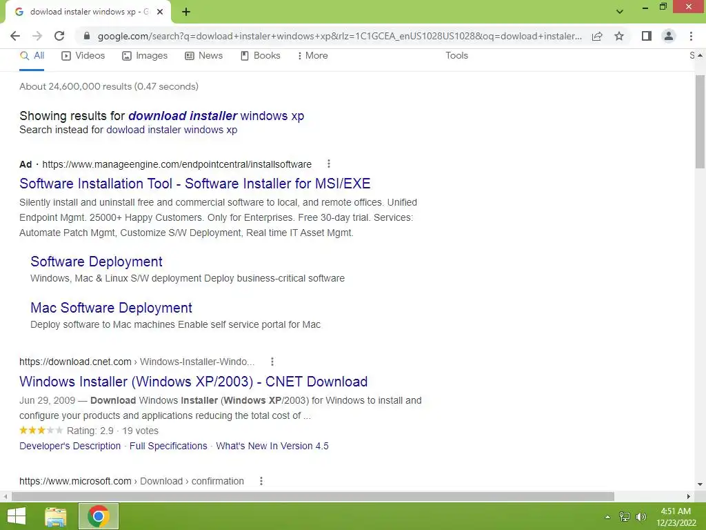Go back to the previous page
706x530 pixels.
tap(15, 36)
